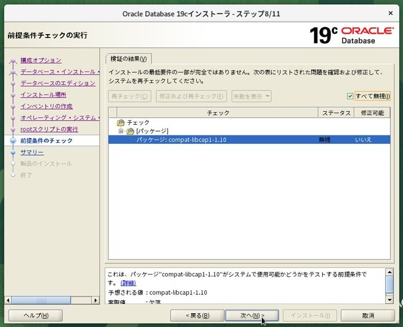Select the 前提条件のチェック step
The width and height of the screenshot is (403, 327).
pos(47,141)
